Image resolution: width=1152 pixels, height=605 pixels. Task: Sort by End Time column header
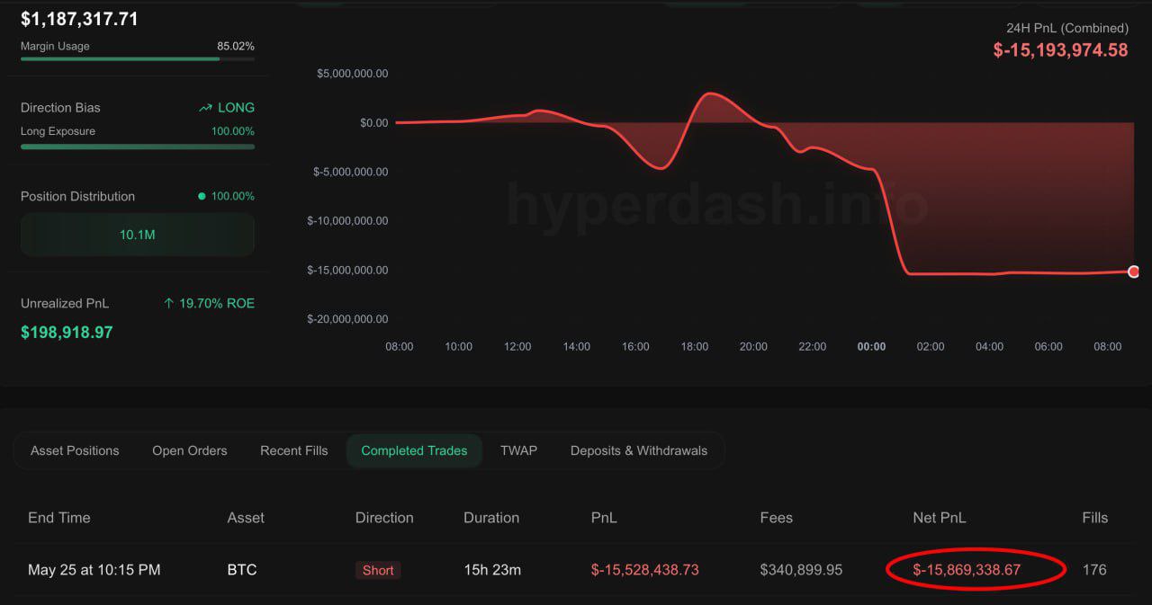click(59, 518)
